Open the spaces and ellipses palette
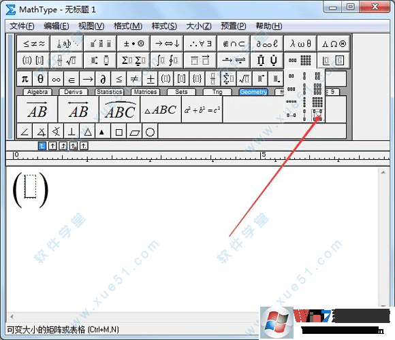395x340 pixels. 67,44
